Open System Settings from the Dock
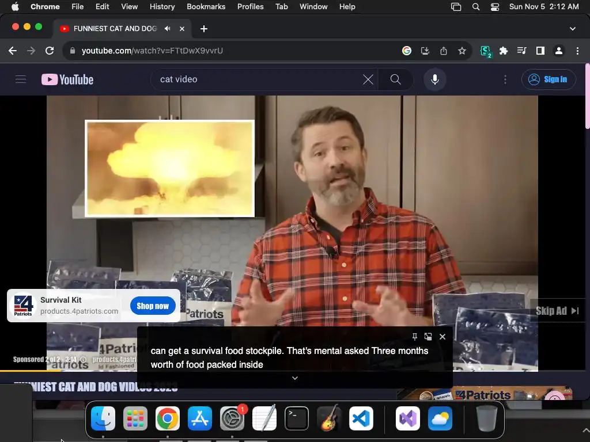Screen dimensions: 590x442 click(232, 418)
